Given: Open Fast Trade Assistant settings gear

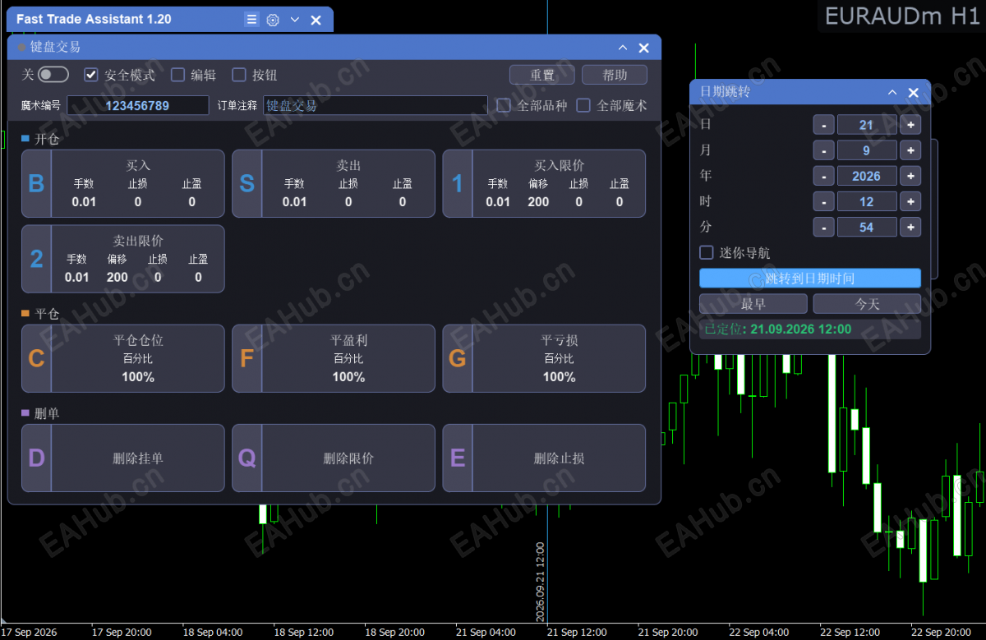Looking at the screenshot, I should (274, 20).
